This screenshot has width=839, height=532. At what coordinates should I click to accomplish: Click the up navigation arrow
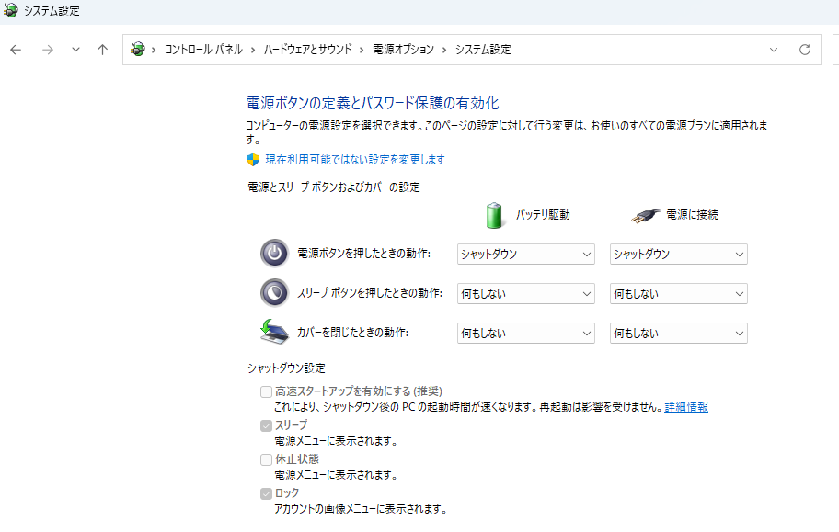[x=102, y=50]
